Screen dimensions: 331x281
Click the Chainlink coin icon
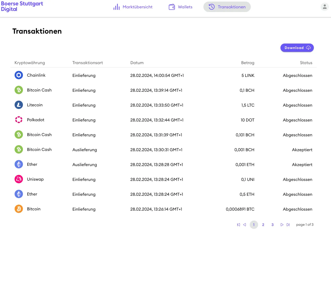pos(19,75)
